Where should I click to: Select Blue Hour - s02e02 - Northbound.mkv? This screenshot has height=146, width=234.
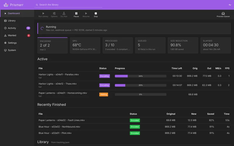(x=59, y=127)
